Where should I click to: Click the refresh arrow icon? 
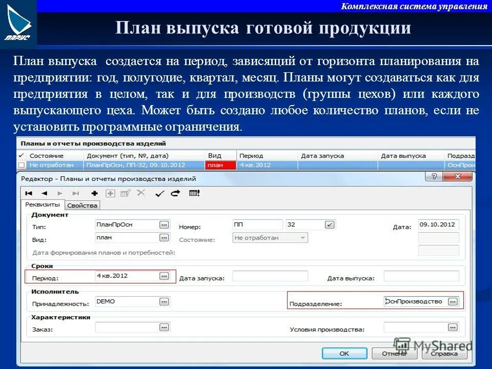[175, 193]
